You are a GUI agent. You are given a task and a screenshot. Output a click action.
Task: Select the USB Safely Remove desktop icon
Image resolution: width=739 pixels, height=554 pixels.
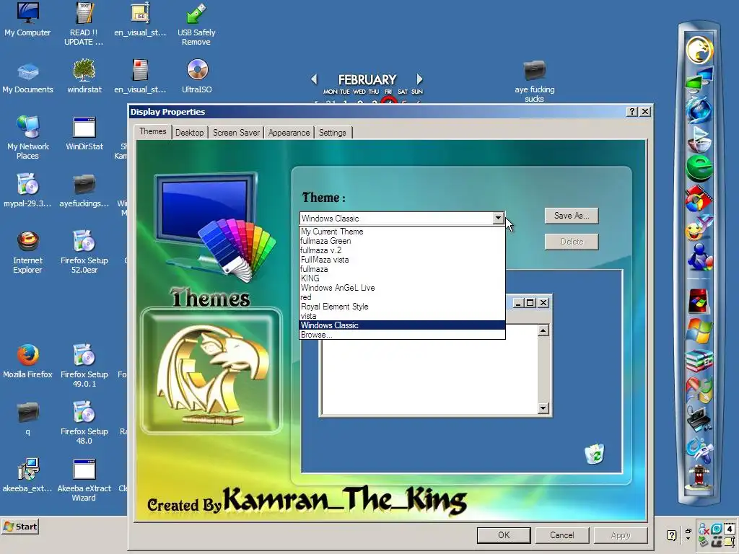[x=196, y=24]
